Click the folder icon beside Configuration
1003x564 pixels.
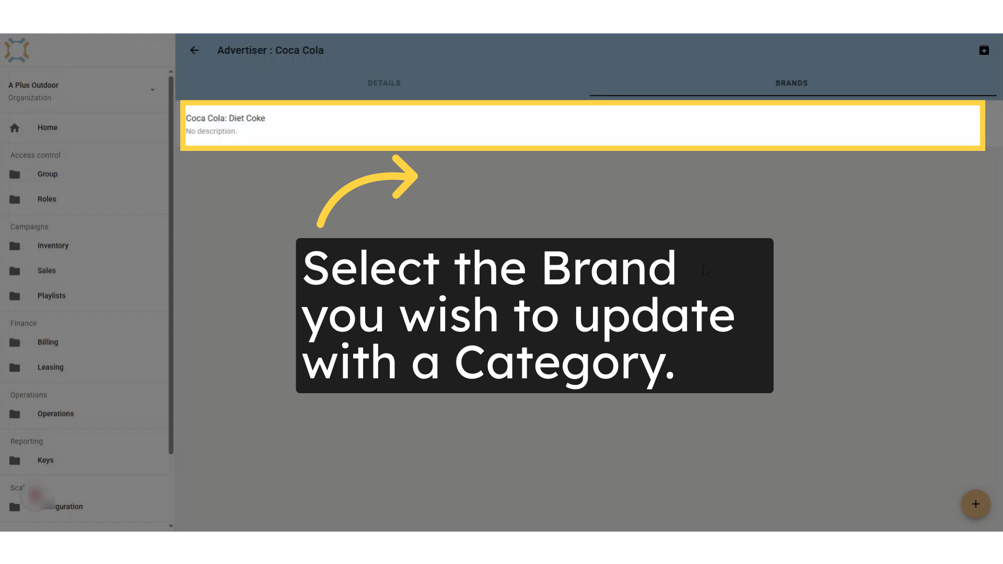(15, 507)
